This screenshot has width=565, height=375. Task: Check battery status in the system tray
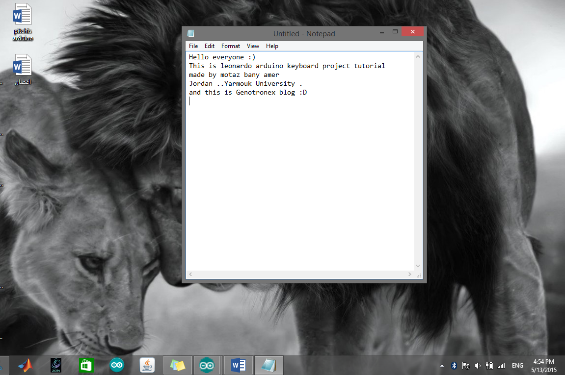coord(489,365)
